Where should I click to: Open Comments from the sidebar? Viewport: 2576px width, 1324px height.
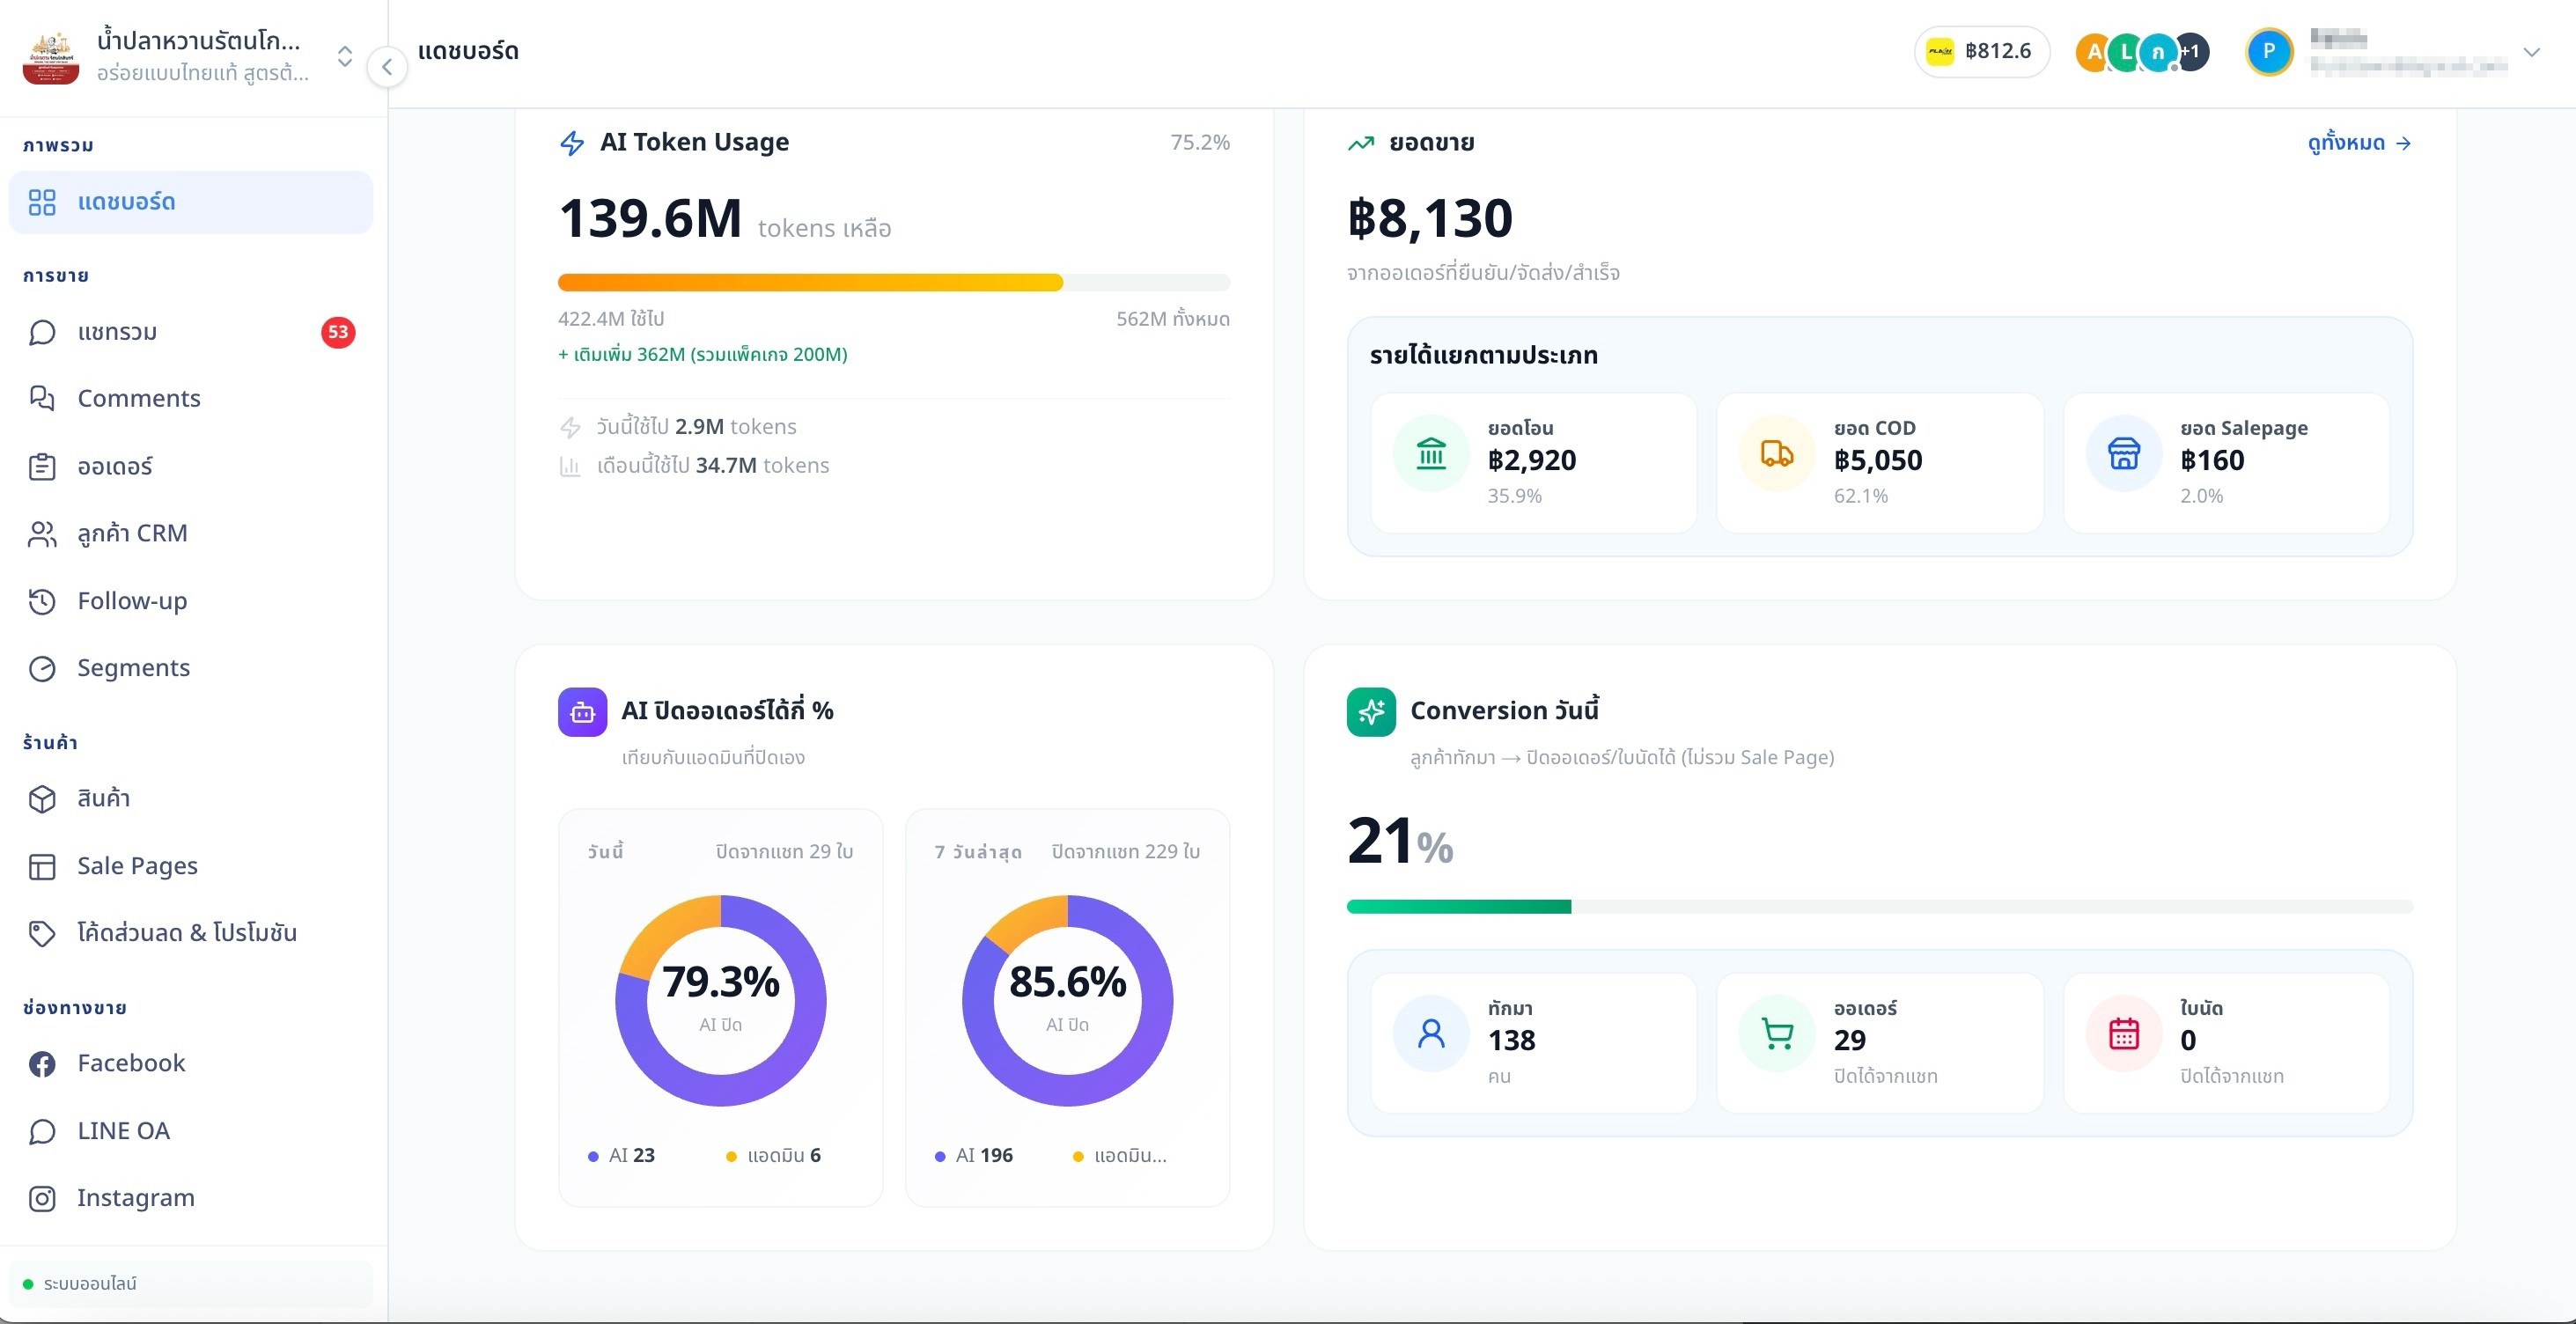(191, 398)
